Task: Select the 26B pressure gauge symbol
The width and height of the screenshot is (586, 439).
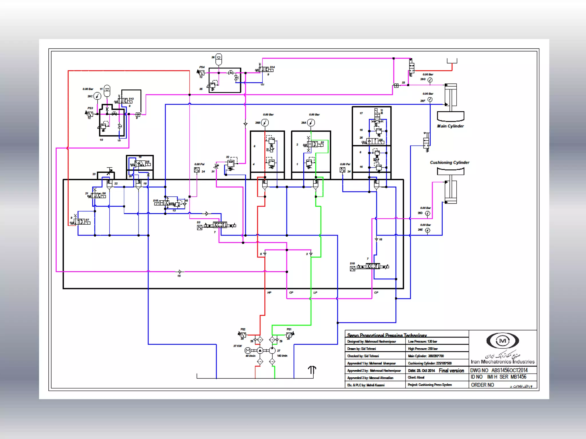Action: (265, 123)
